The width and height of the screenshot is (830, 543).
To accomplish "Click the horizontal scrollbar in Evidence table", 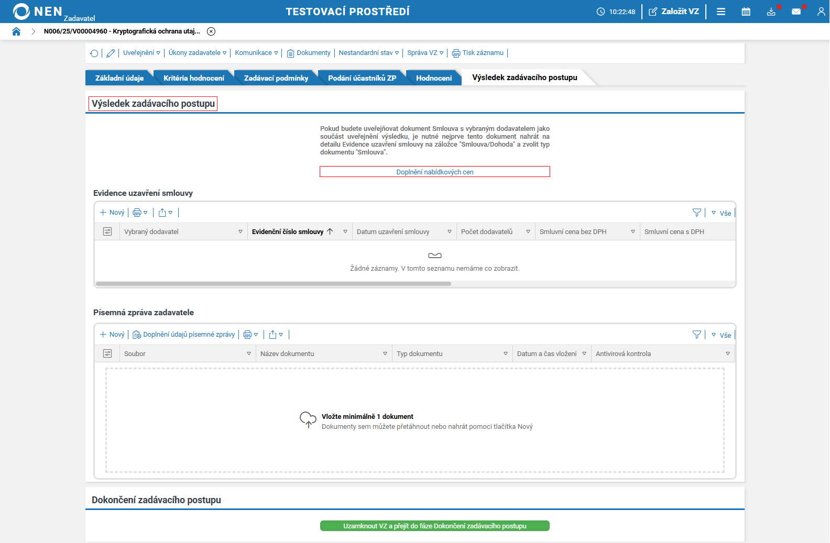I will tap(273, 284).
